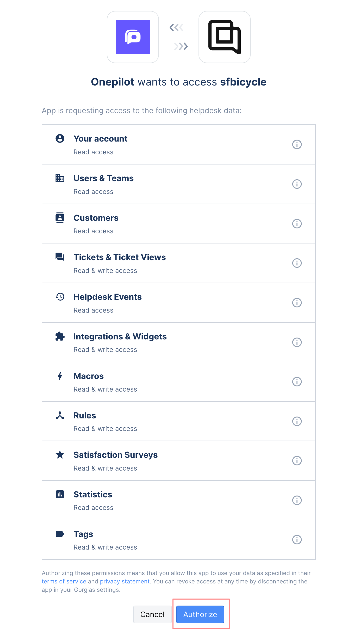This screenshot has height=634, width=347.
Task: Click the Macros lightning bolt icon
Action: coord(60,376)
